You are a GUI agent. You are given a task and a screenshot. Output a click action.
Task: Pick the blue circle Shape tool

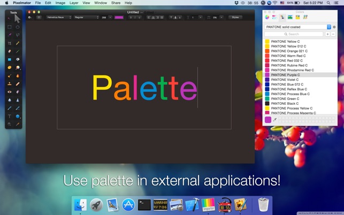pos(18,116)
